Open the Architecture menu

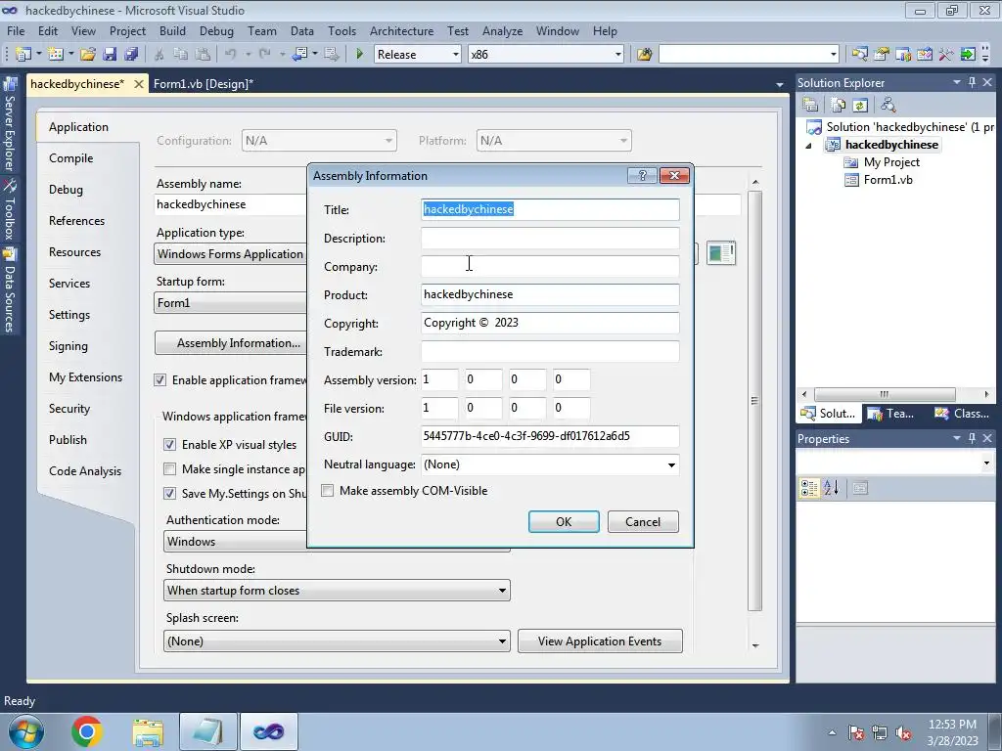pos(401,30)
